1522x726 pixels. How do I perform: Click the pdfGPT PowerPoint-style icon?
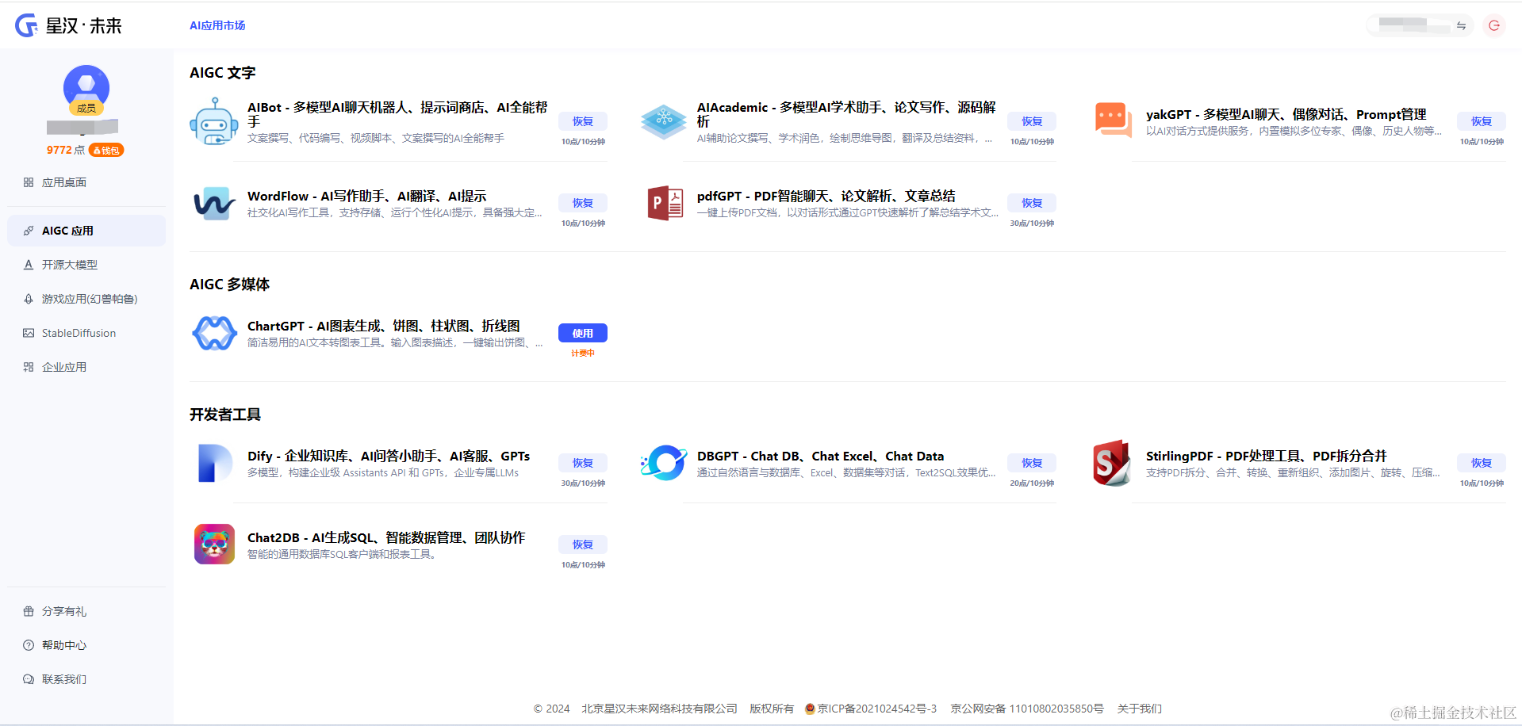coord(665,203)
